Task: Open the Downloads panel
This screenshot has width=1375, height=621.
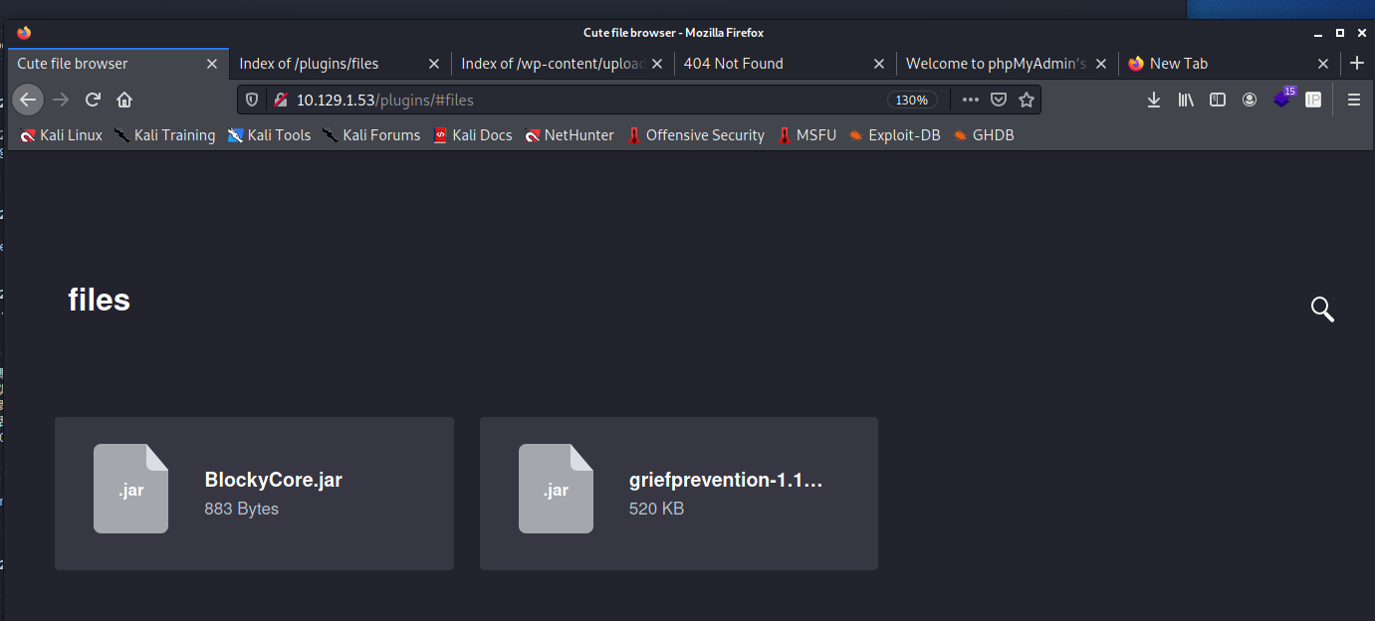Action: [x=1154, y=100]
